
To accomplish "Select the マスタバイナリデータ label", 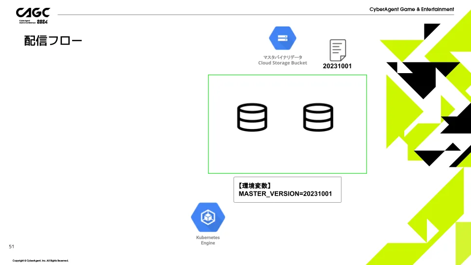I will (283, 57).
